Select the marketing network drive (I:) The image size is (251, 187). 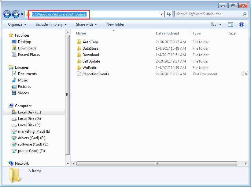pos(34,131)
